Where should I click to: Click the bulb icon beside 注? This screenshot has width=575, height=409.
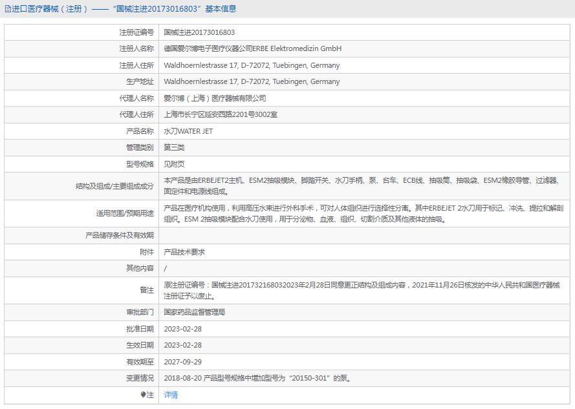click(143, 395)
